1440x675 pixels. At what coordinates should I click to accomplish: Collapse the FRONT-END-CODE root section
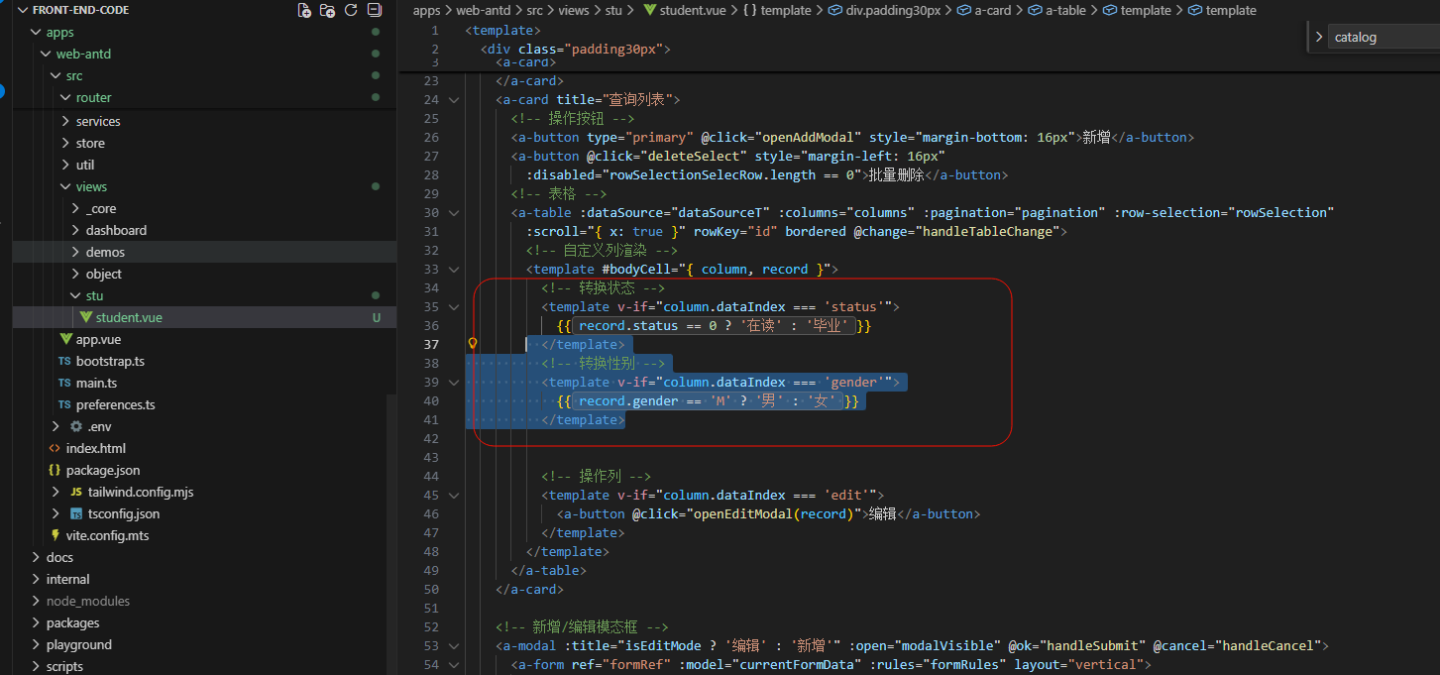pyautogui.click(x=23, y=10)
